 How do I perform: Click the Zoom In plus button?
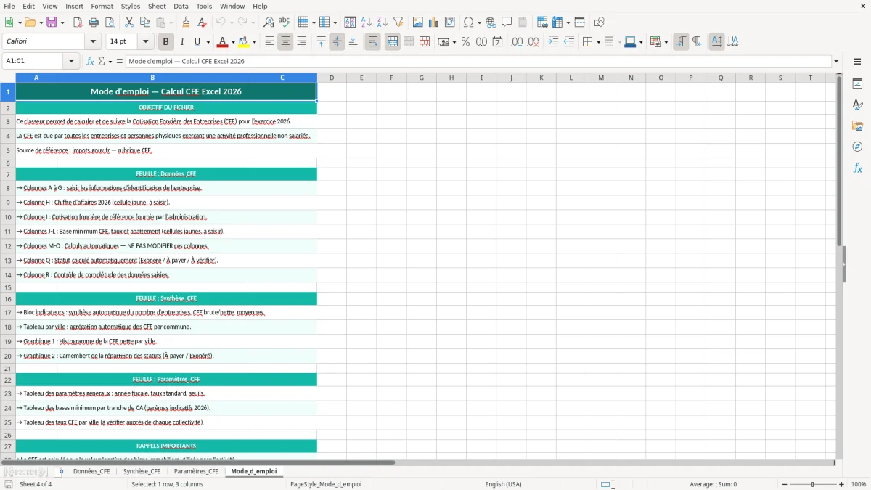[x=842, y=484]
